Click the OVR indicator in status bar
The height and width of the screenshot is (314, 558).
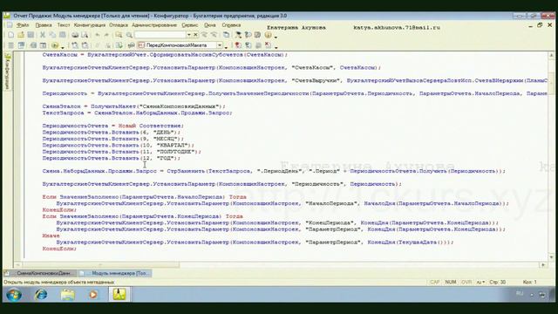pos(466,282)
